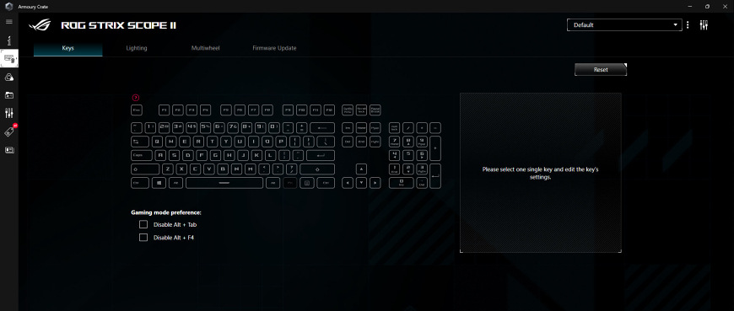Viewport: 734px width, 311px height.
Task: Select the Caps Lock key
Action: click(x=142, y=155)
